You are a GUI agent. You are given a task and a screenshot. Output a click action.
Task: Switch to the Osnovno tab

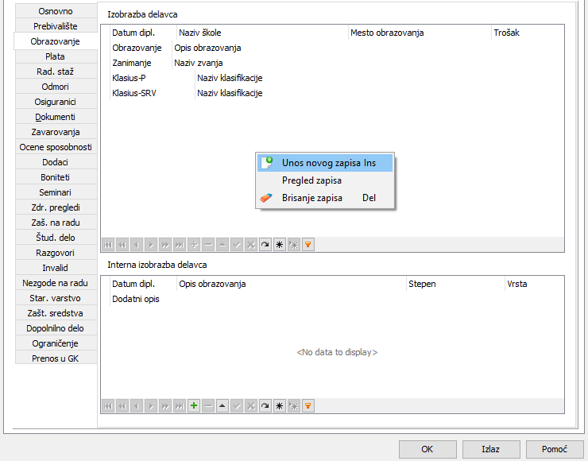56,11
